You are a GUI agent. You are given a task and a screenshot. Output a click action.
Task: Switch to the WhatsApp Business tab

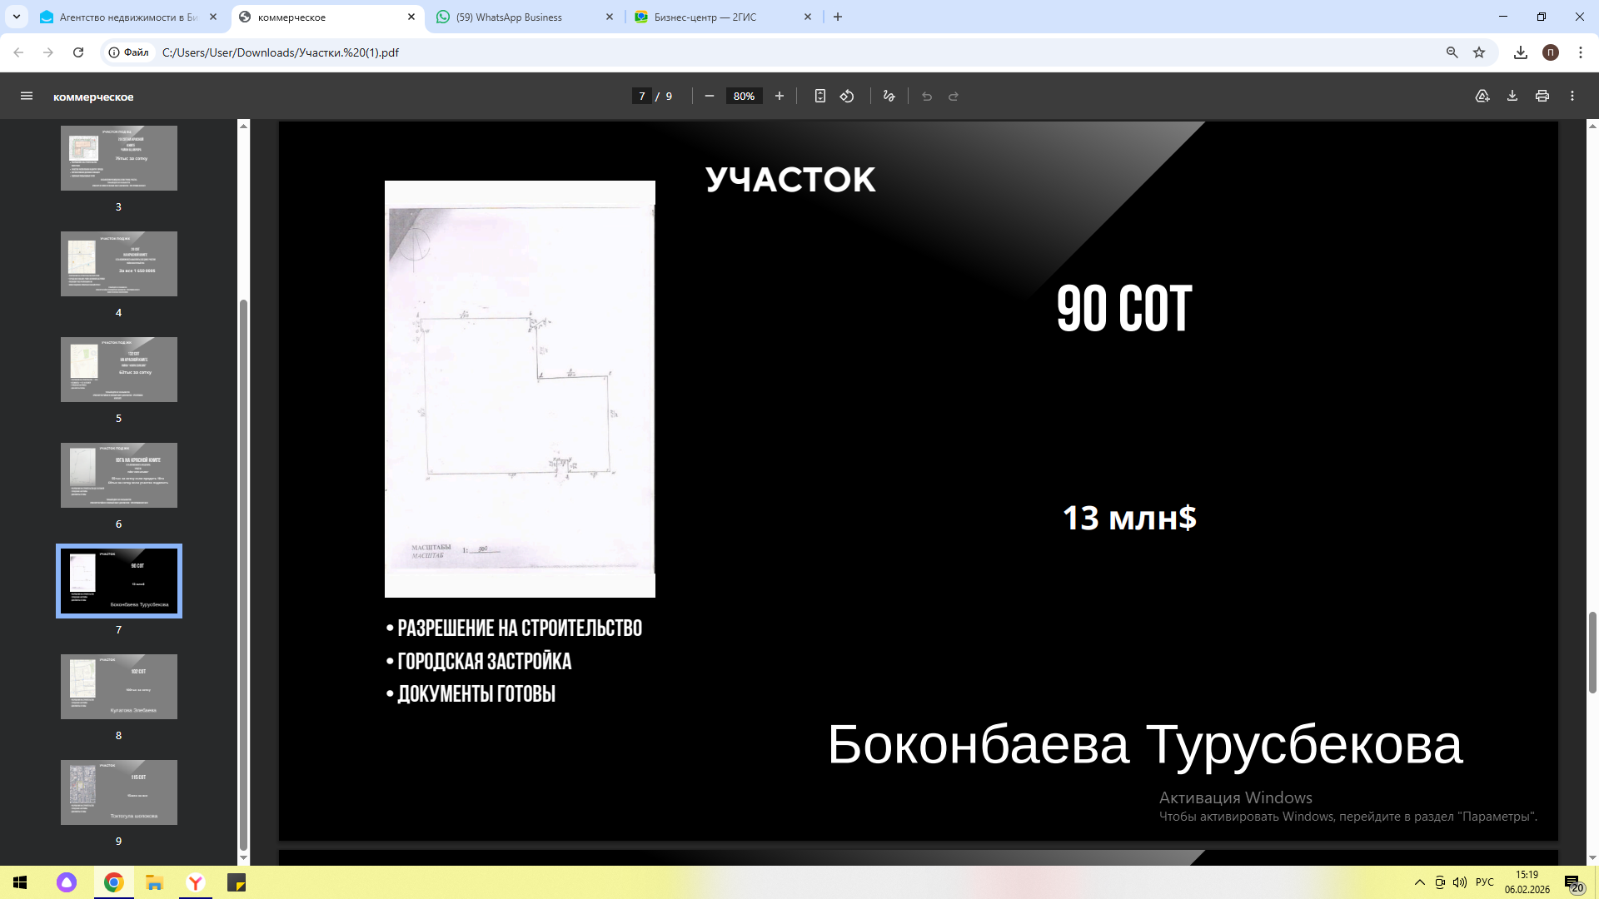tap(509, 17)
